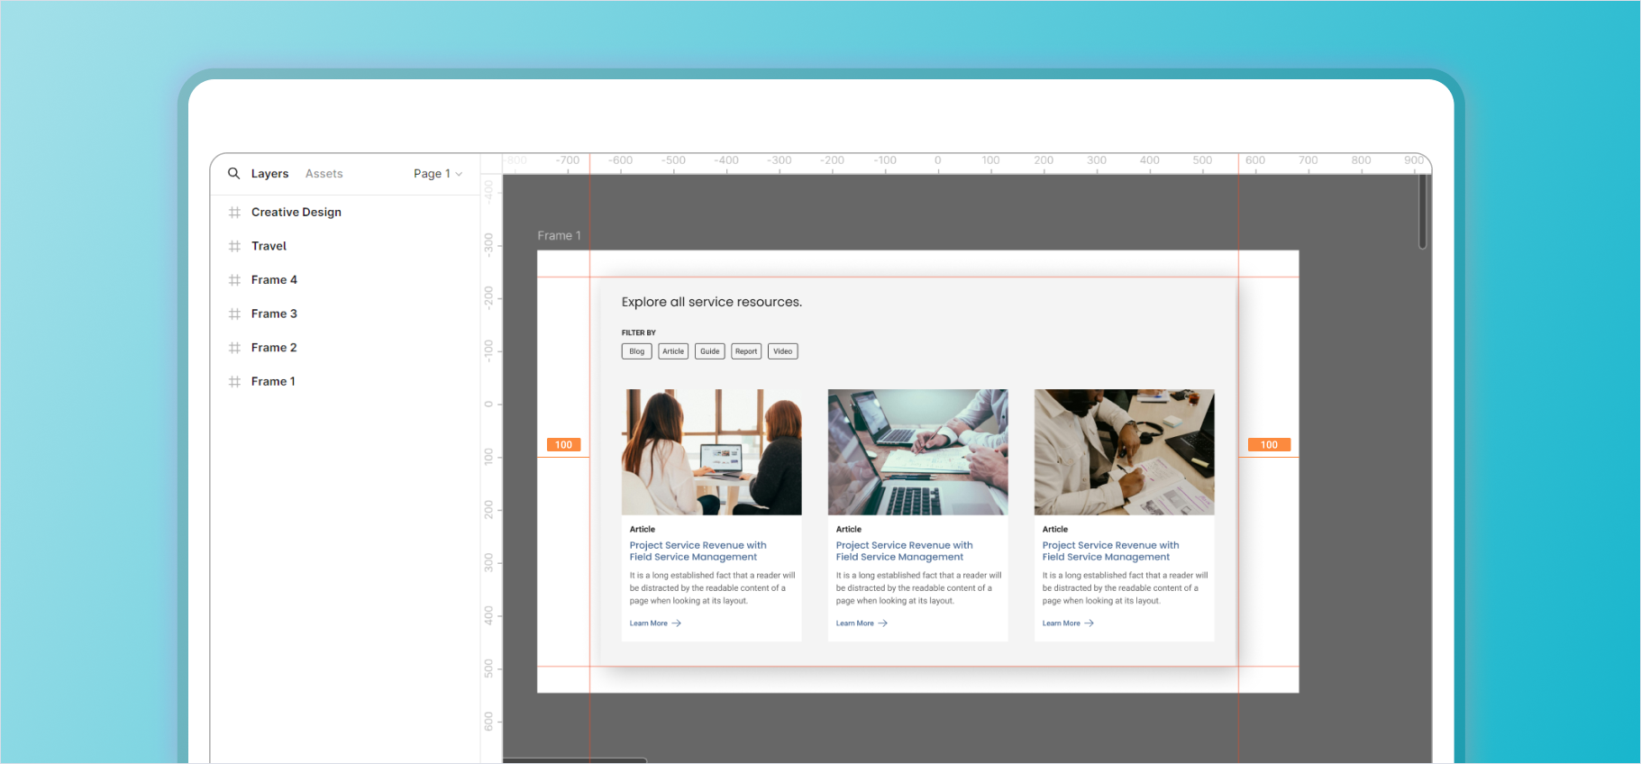Switch to the Layers tab
1641x764 pixels.
point(269,174)
